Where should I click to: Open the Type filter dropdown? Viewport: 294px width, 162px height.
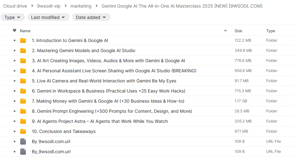click(13, 17)
